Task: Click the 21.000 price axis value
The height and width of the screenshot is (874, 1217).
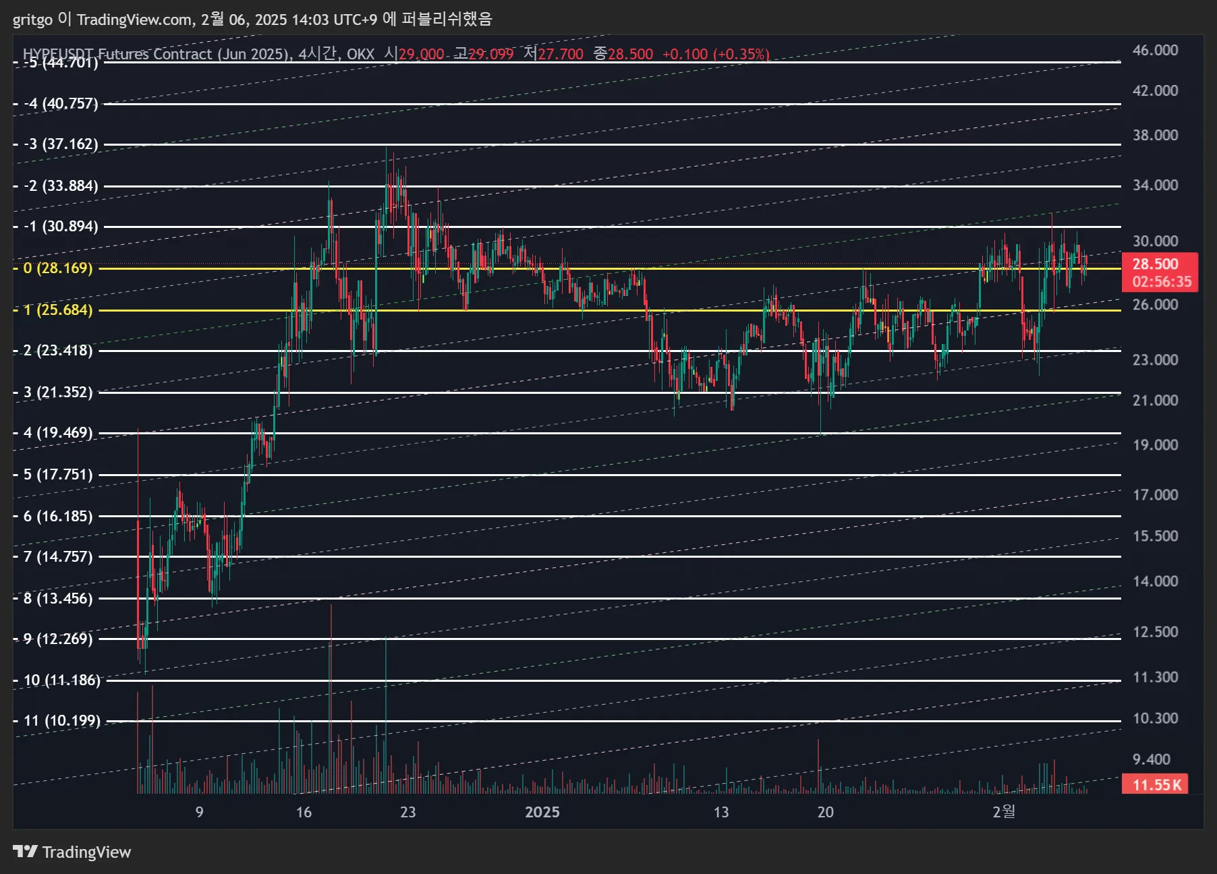Action: (1155, 400)
